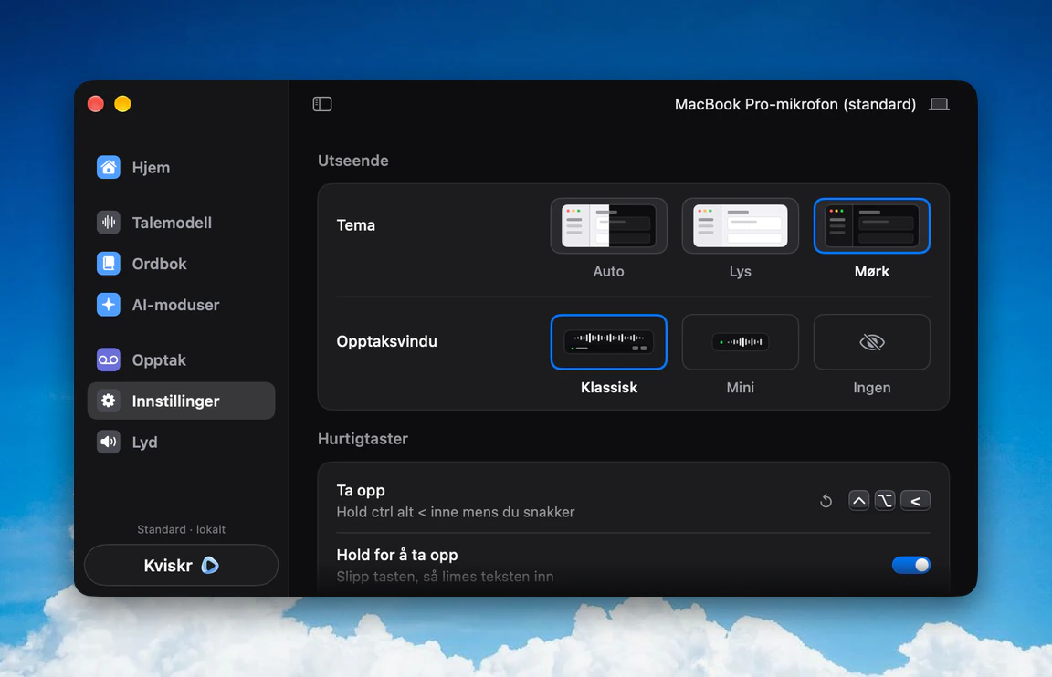
Task: Click the yellow minimize window button
Action: click(x=122, y=104)
